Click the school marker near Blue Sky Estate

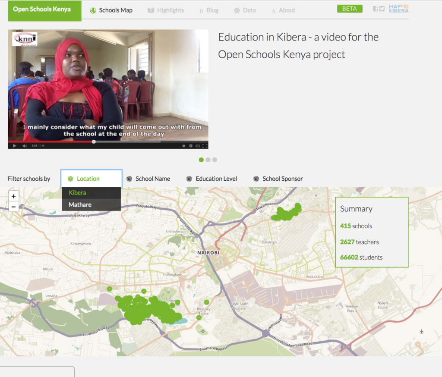[x=207, y=302]
